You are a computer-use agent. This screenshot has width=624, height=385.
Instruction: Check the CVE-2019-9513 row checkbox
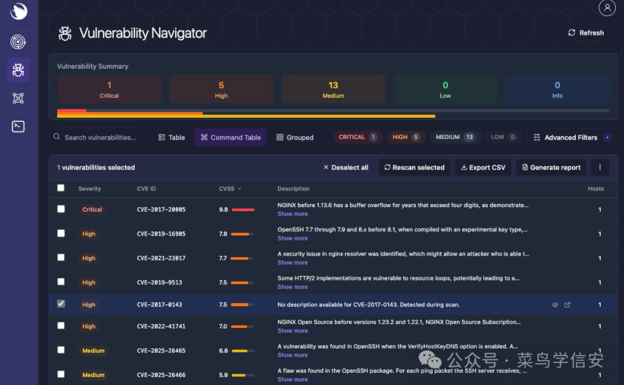tap(61, 282)
